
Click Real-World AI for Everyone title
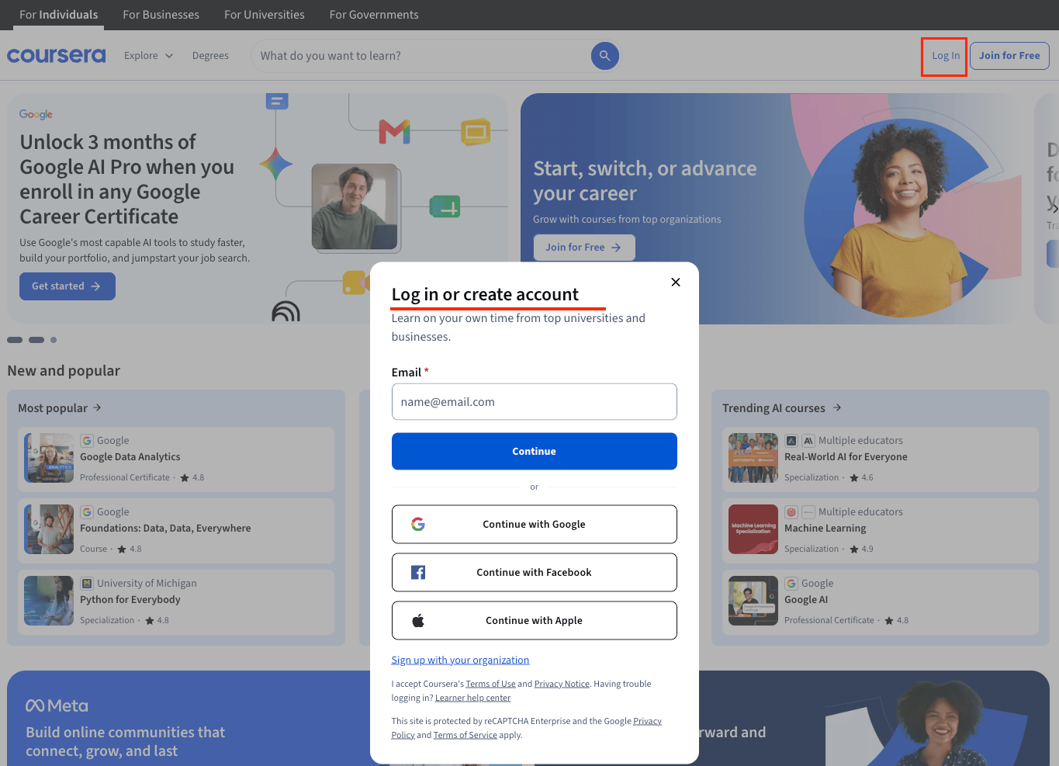(x=846, y=457)
